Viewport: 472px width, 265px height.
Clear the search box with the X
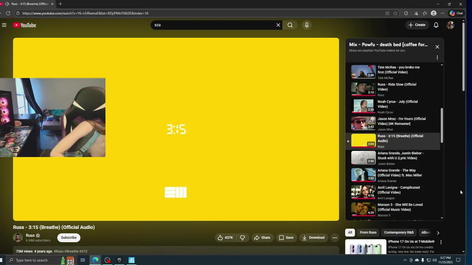[x=278, y=25]
